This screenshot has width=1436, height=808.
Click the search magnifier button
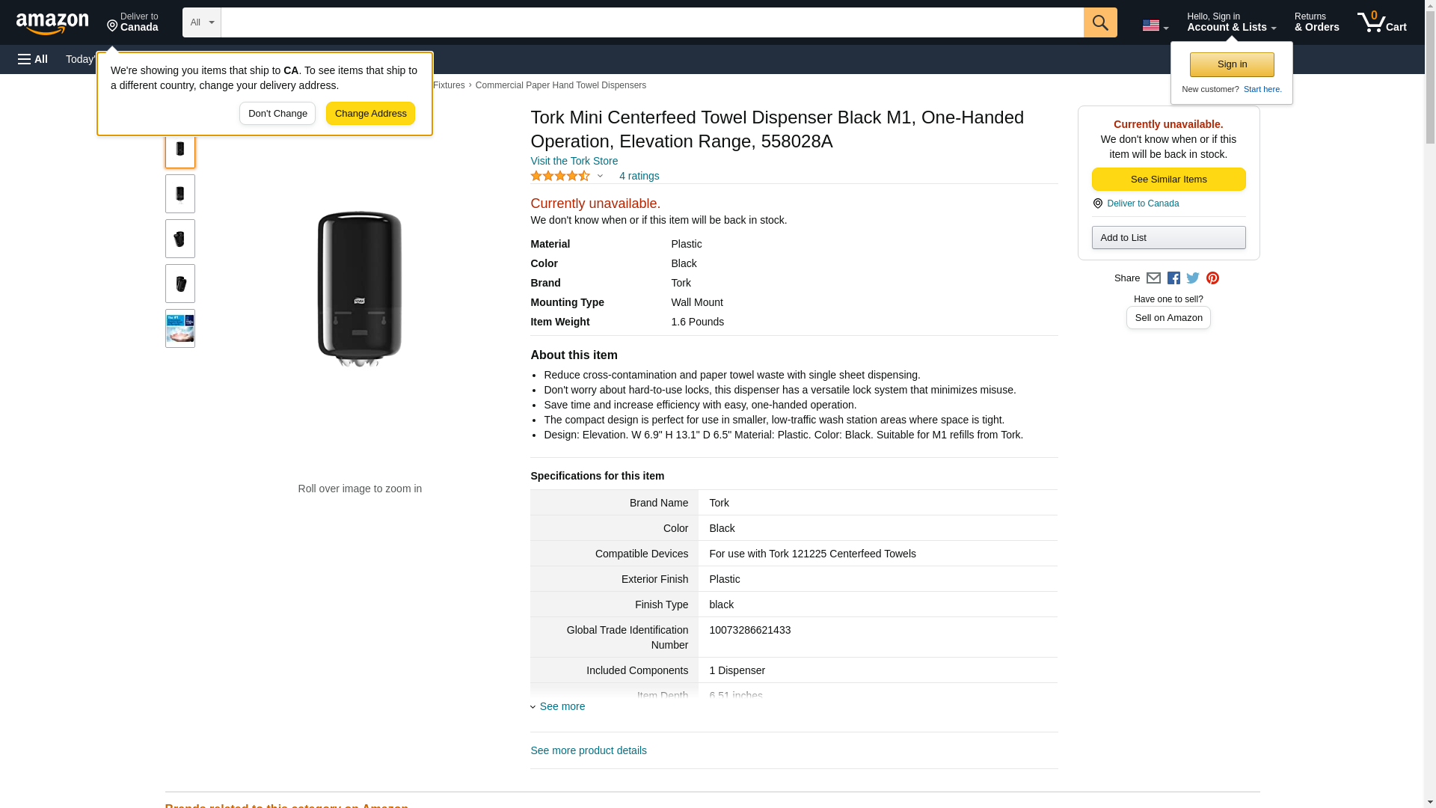click(1099, 22)
